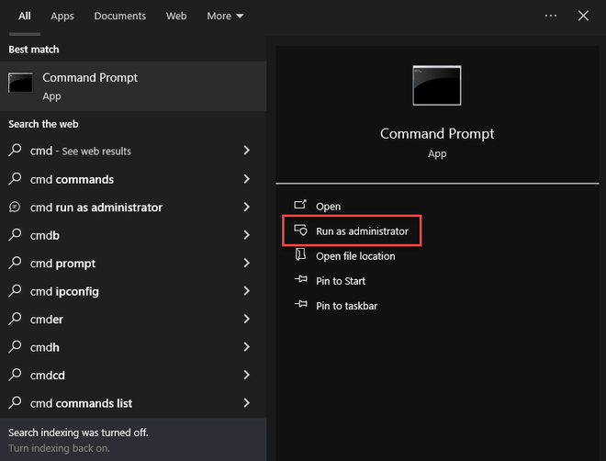Click the search icon beside cmd ipconfig

[x=15, y=291]
